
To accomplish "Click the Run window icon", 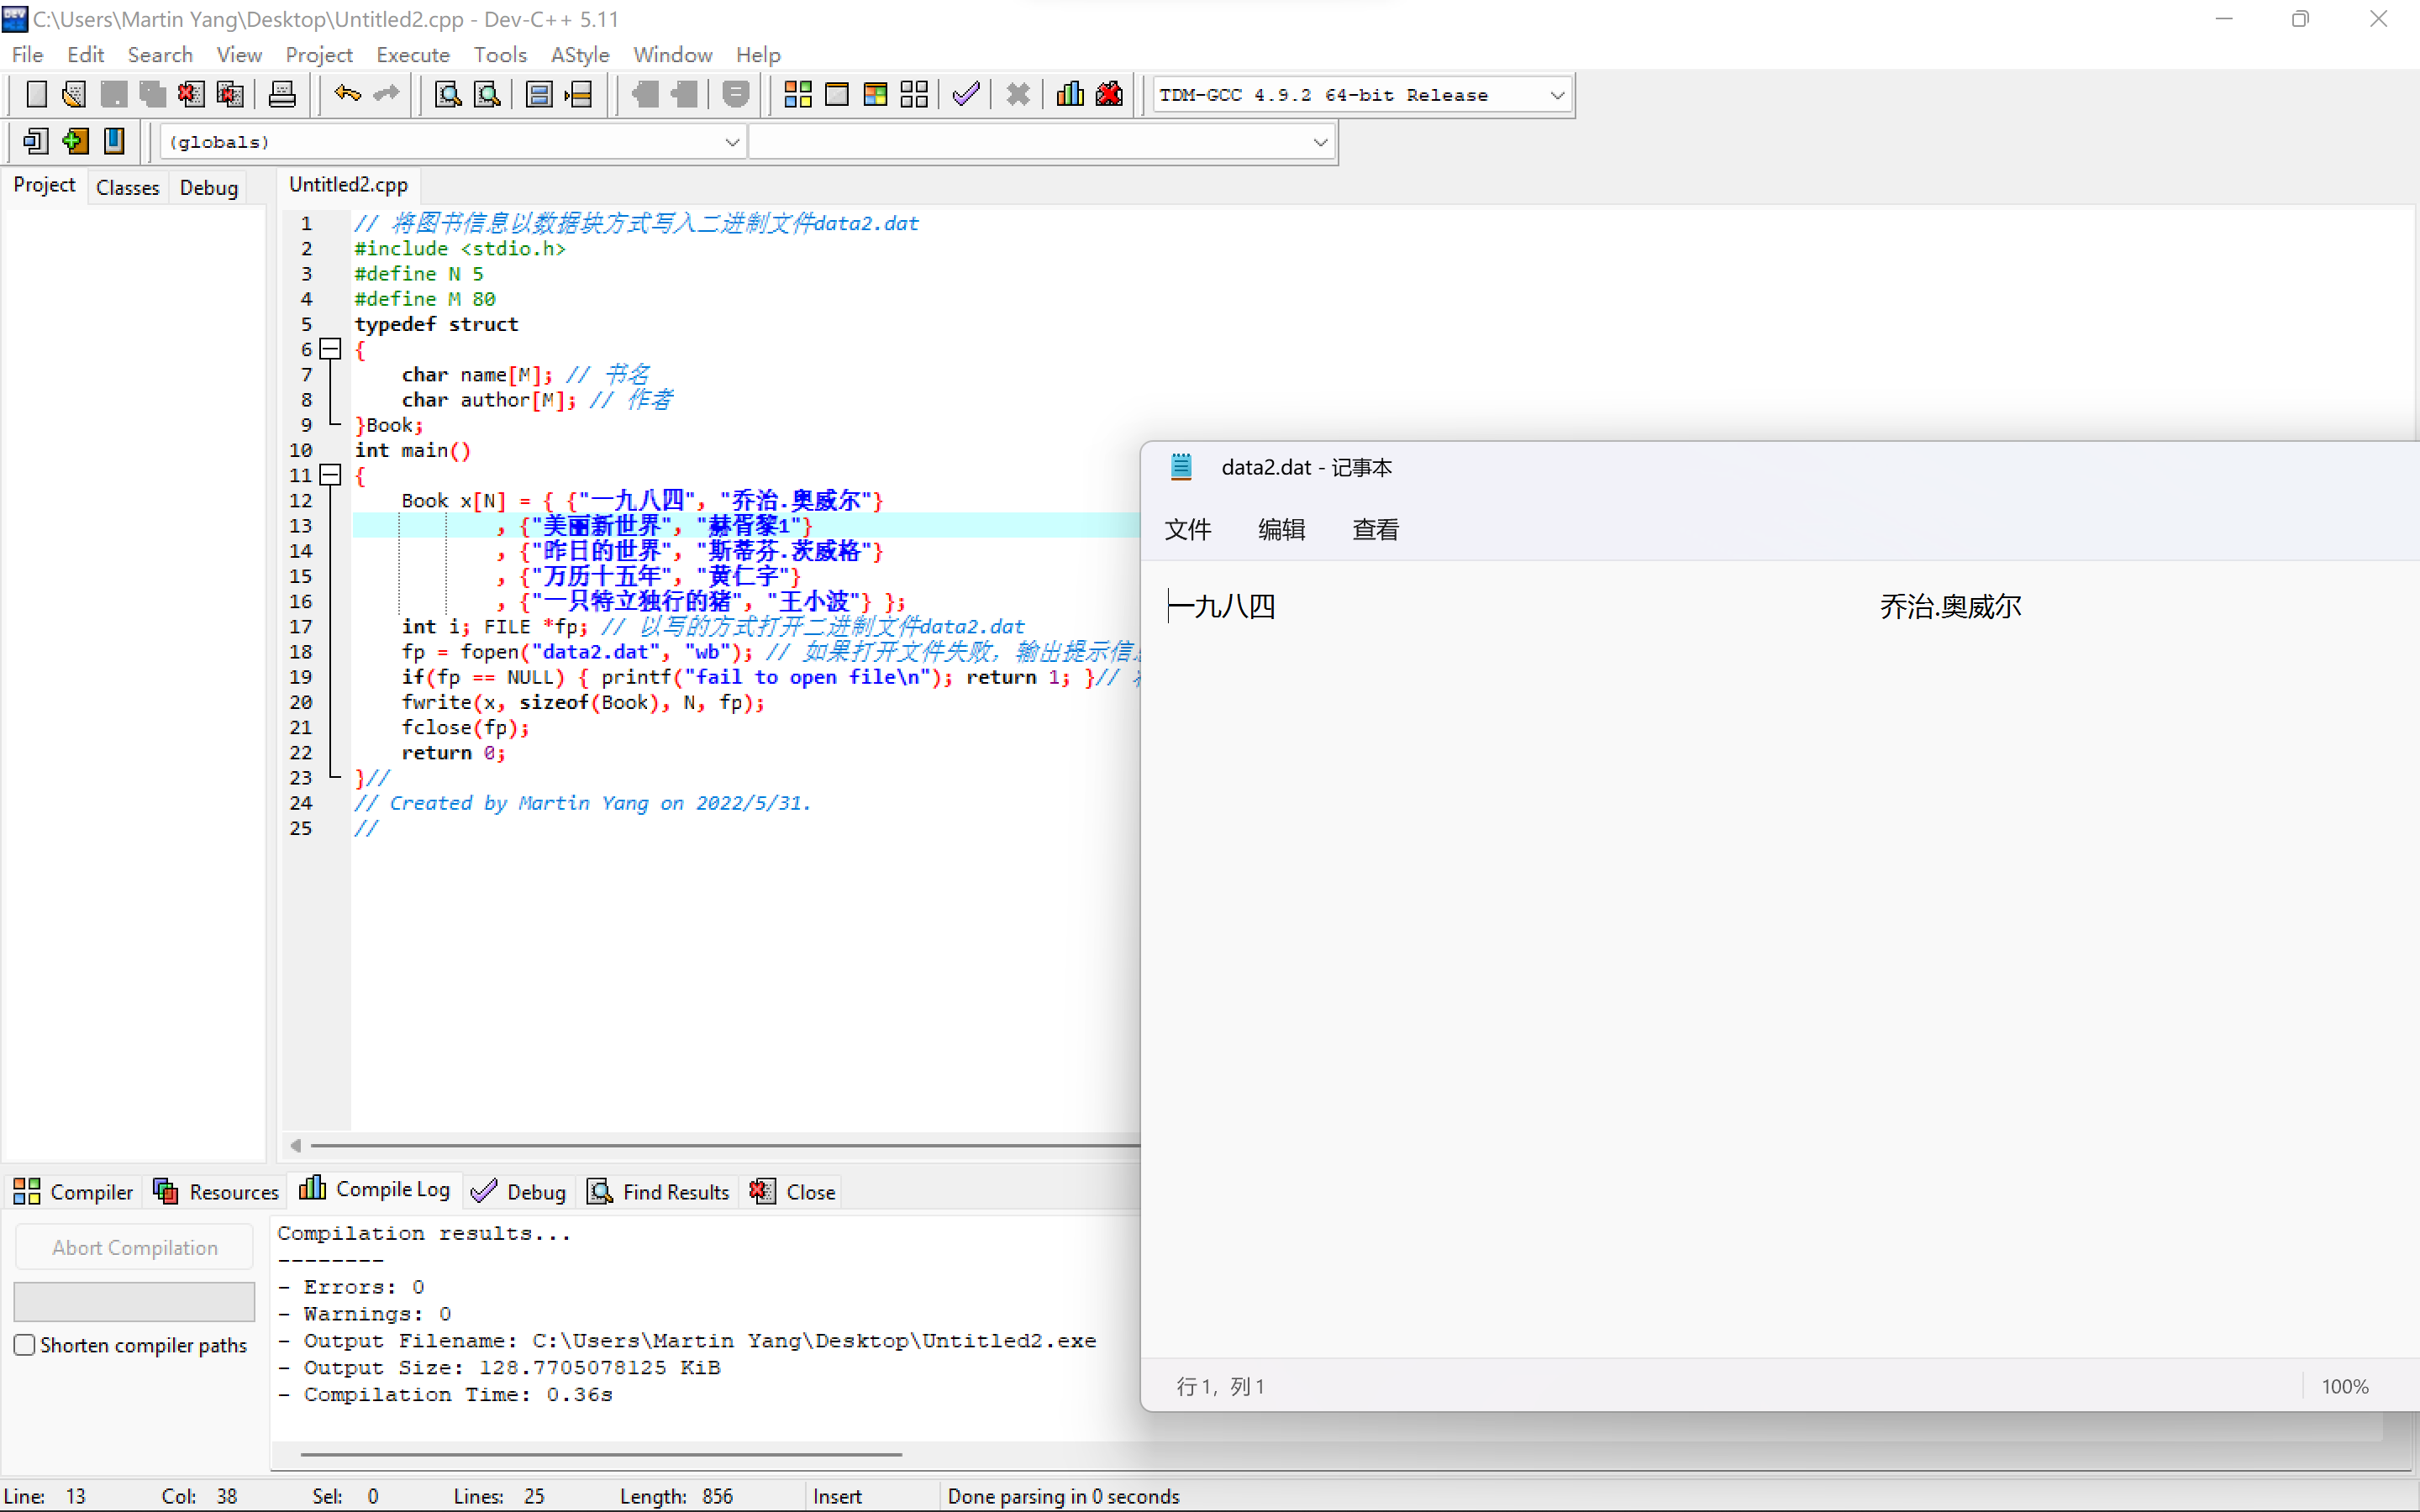I will click(x=836, y=94).
